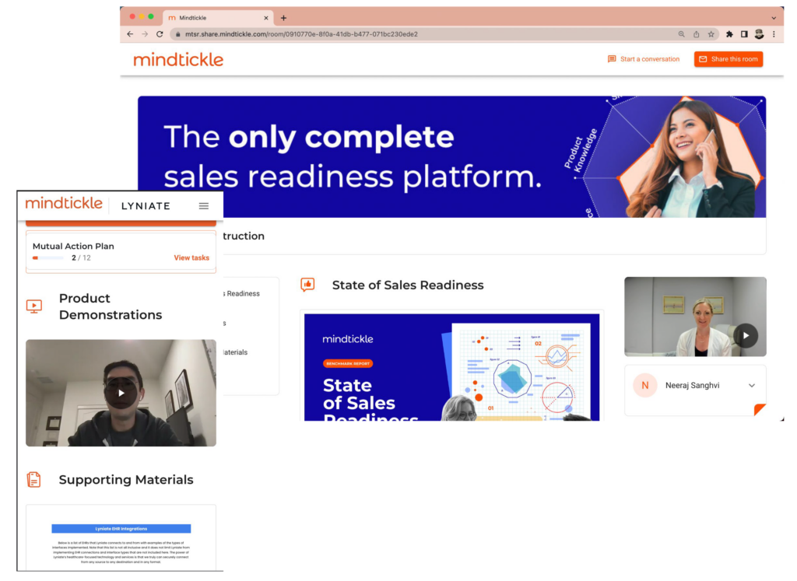Click the mindtickle logo in the Lyniate mobile panel
797x581 pixels.
click(x=64, y=203)
